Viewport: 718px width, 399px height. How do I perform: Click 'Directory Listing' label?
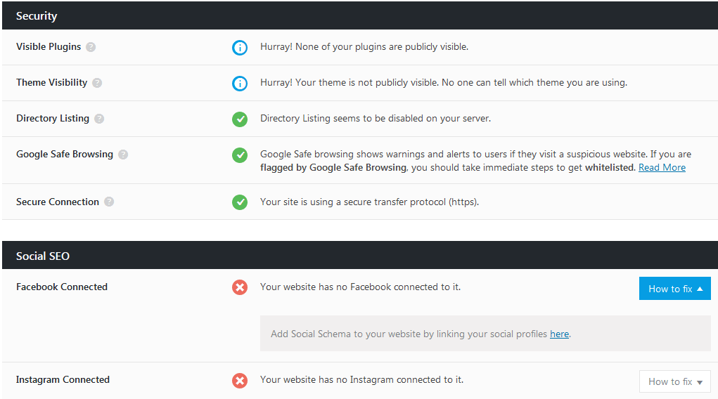point(53,118)
